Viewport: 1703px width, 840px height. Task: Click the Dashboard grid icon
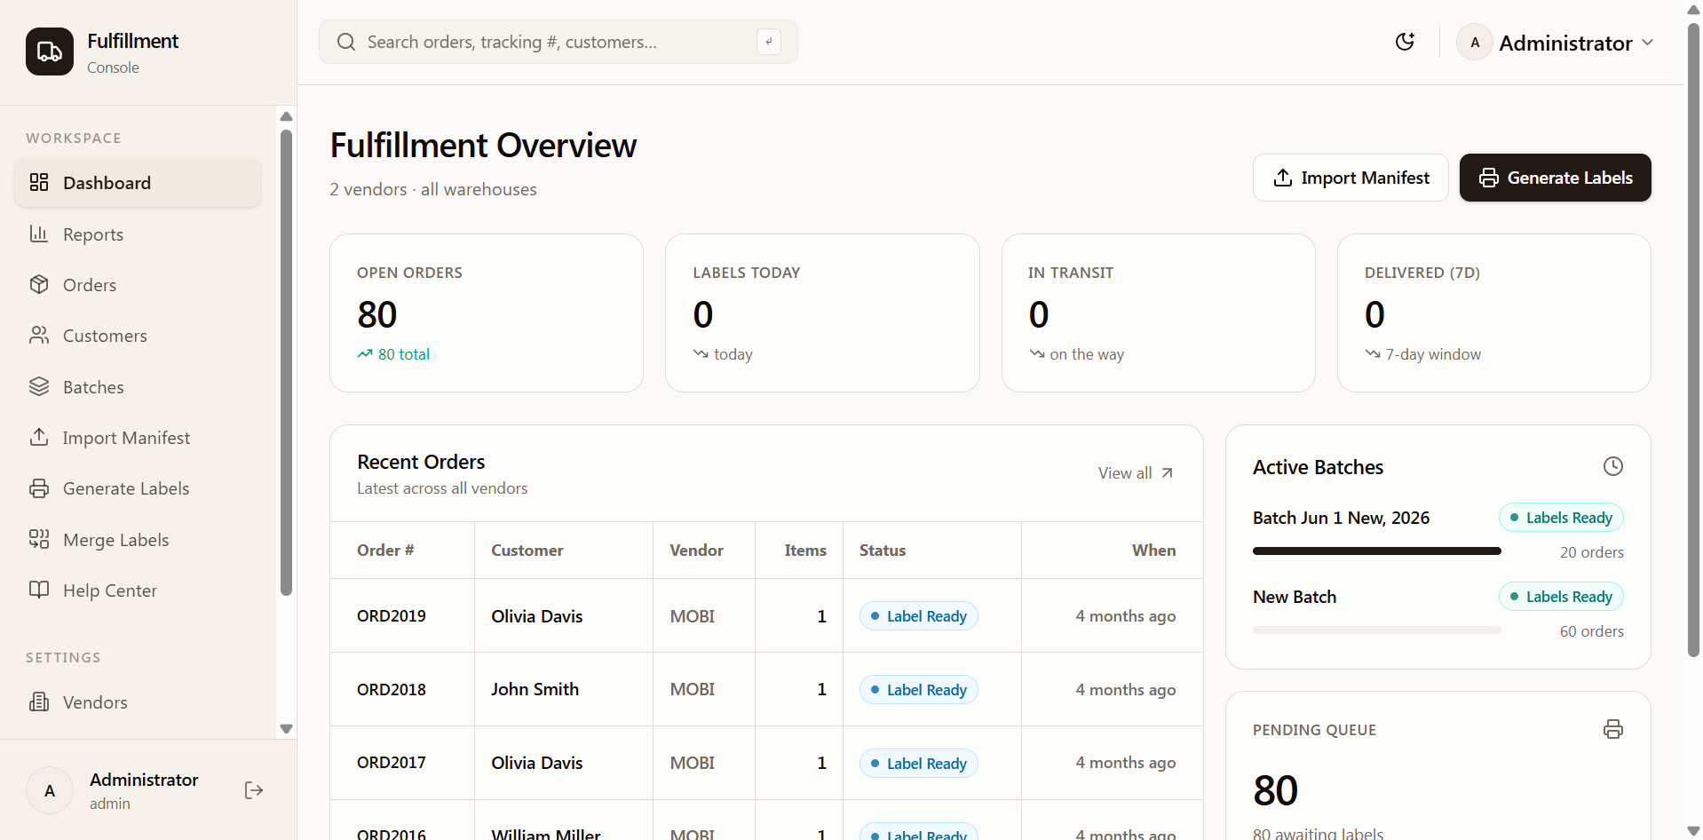pyautogui.click(x=39, y=183)
